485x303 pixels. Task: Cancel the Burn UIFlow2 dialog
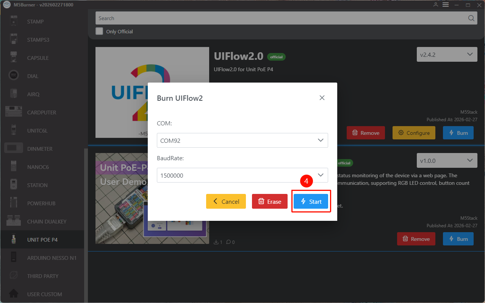click(x=226, y=201)
